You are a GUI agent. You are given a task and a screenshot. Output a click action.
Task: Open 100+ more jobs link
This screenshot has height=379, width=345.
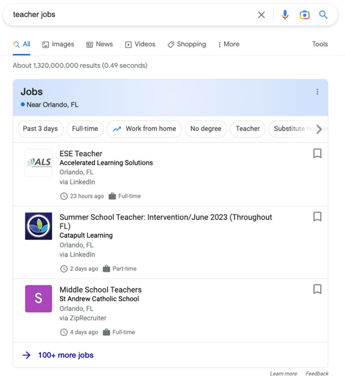(66, 355)
